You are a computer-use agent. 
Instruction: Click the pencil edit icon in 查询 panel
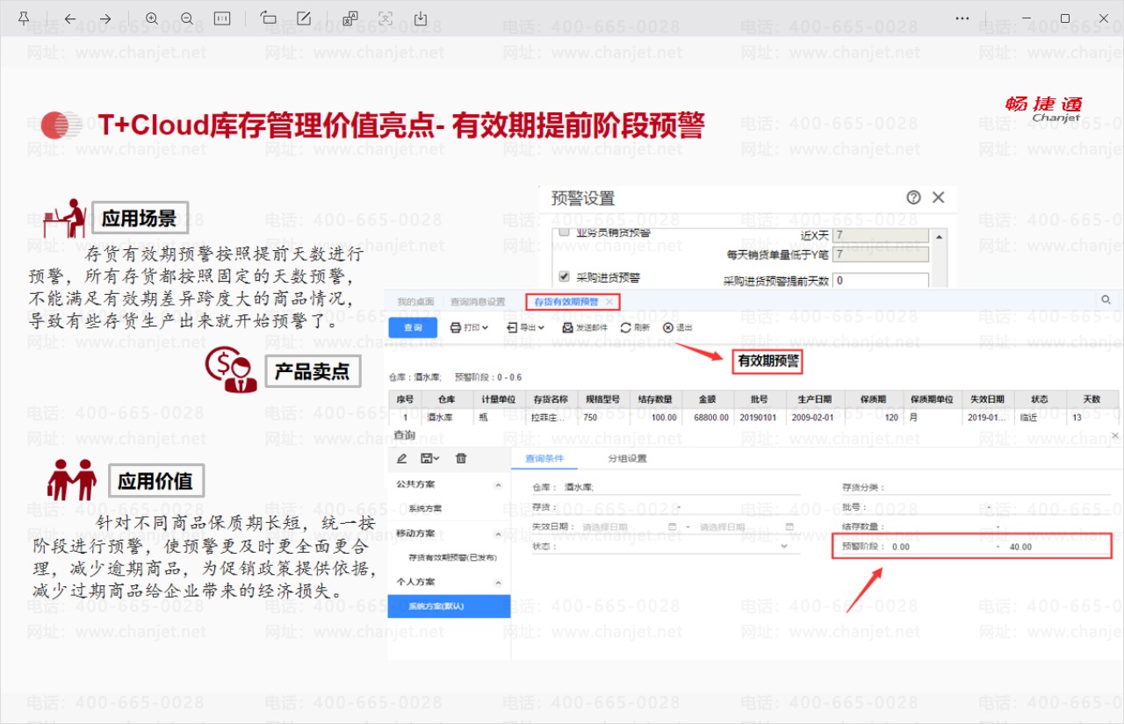tap(402, 458)
